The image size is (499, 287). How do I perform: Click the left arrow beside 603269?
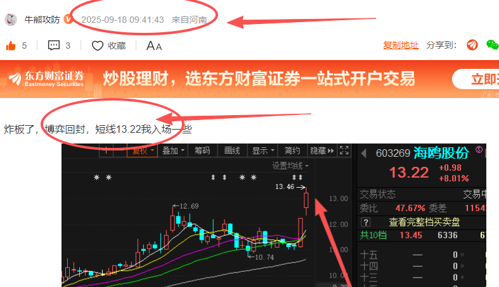point(364,154)
